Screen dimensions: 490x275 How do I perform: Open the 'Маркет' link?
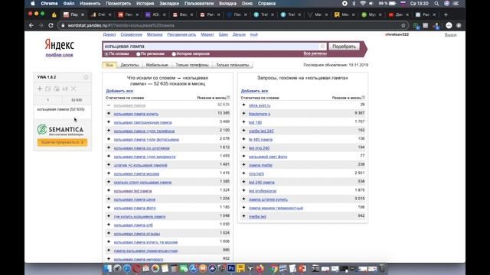[x=207, y=34]
